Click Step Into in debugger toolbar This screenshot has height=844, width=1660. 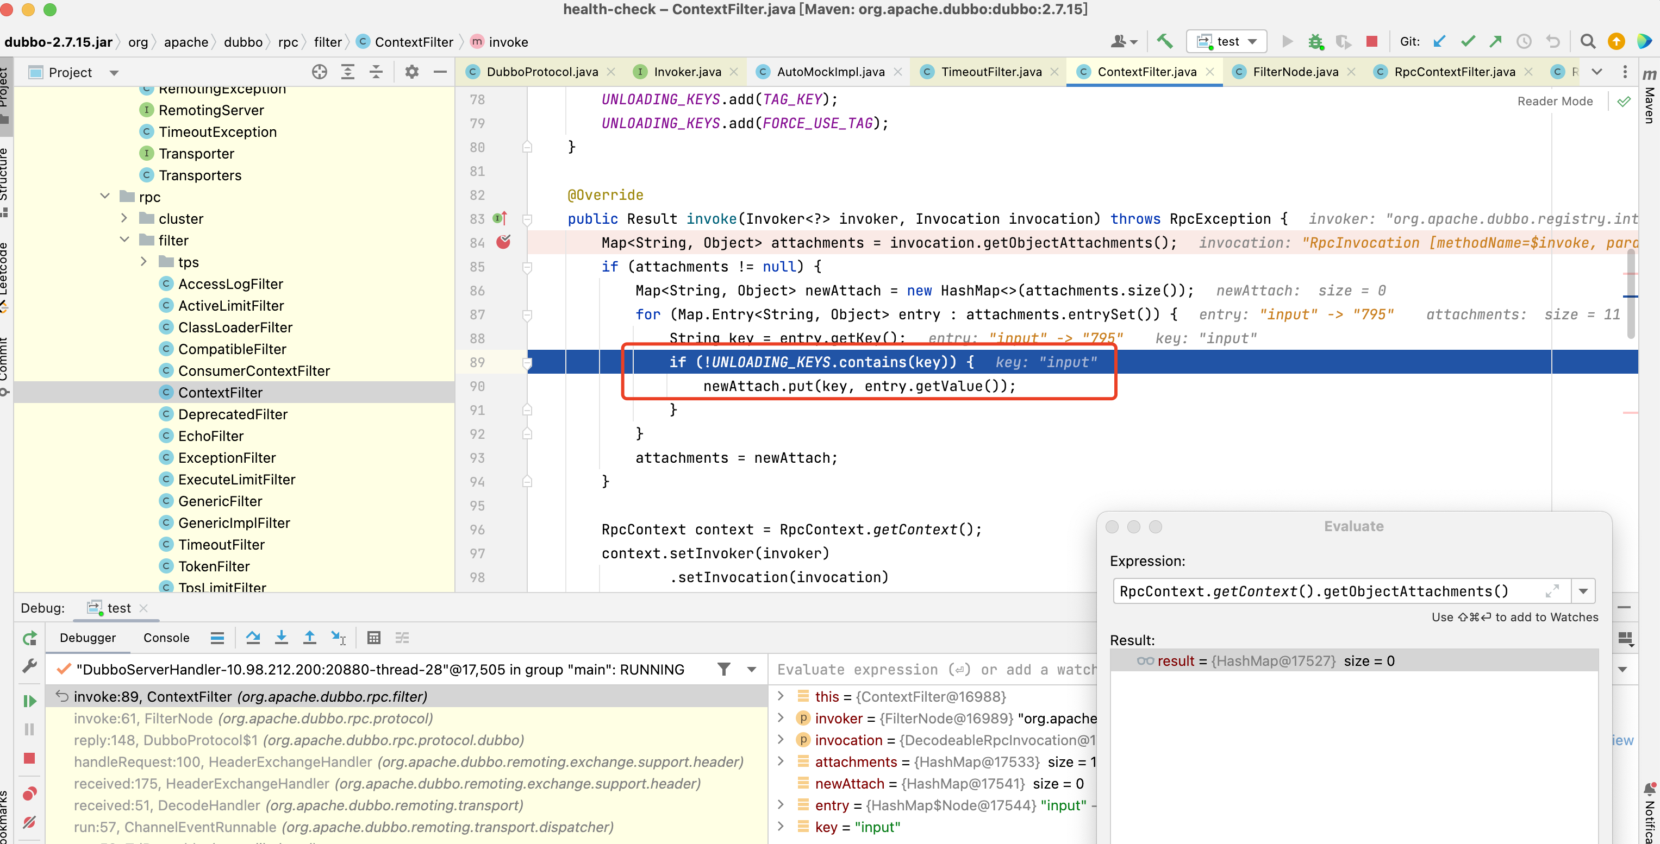pos(281,638)
